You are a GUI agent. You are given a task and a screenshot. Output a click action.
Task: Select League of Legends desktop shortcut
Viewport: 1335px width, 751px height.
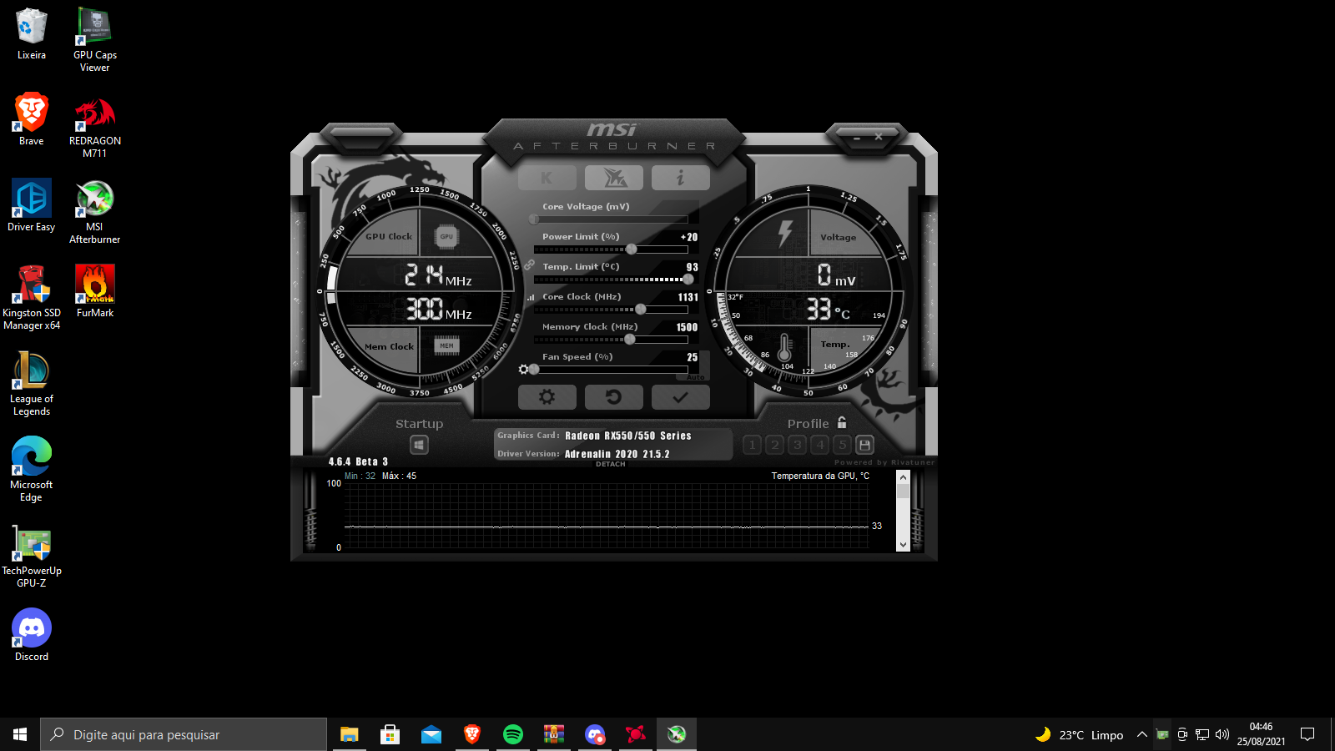(32, 384)
